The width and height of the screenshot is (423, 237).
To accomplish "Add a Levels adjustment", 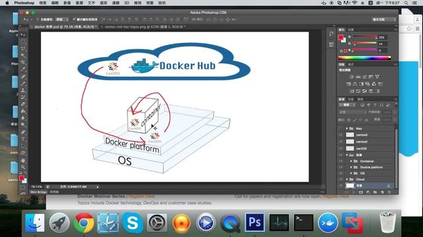I will (x=358, y=77).
